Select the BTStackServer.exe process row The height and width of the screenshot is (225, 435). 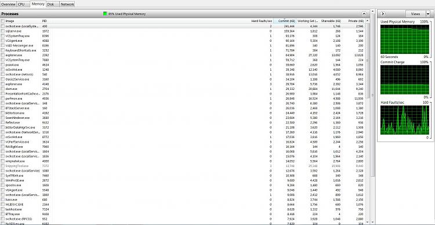click(183, 108)
